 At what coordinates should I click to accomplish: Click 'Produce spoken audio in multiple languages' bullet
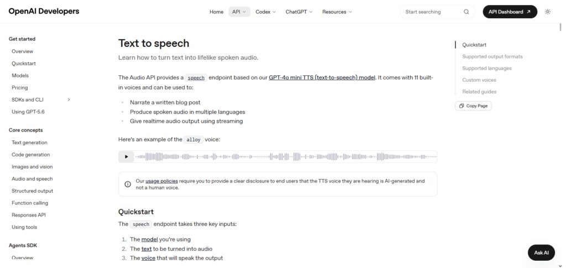187,112
